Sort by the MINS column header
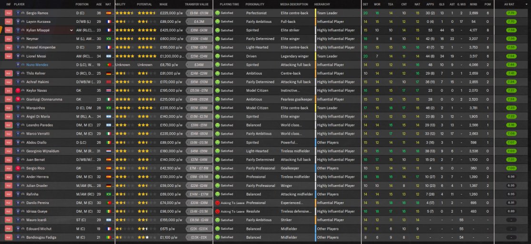Screen dimensions: 531x244 474,4
